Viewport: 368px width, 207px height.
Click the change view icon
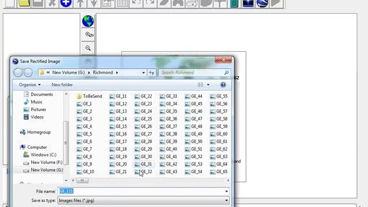(x=200, y=85)
